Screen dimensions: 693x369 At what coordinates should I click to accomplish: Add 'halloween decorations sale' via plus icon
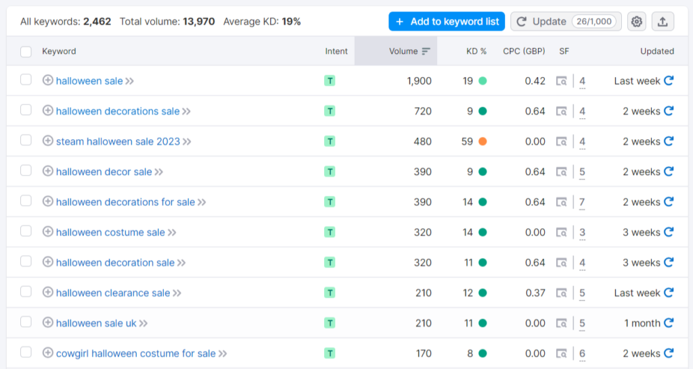(x=48, y=110)
